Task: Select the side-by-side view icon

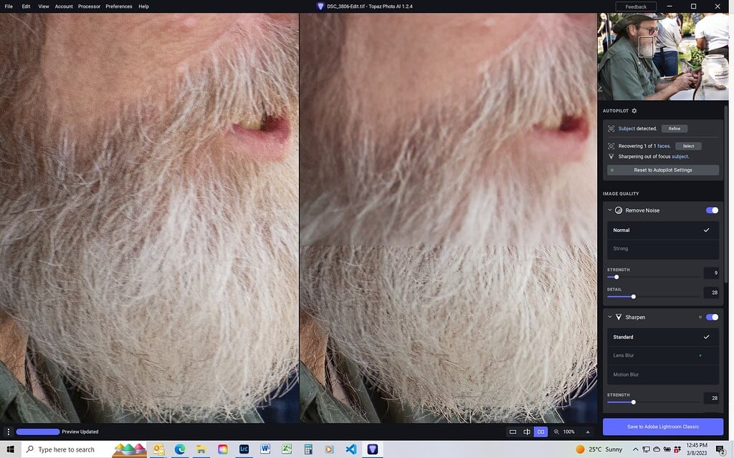Action: pos(541,432)
